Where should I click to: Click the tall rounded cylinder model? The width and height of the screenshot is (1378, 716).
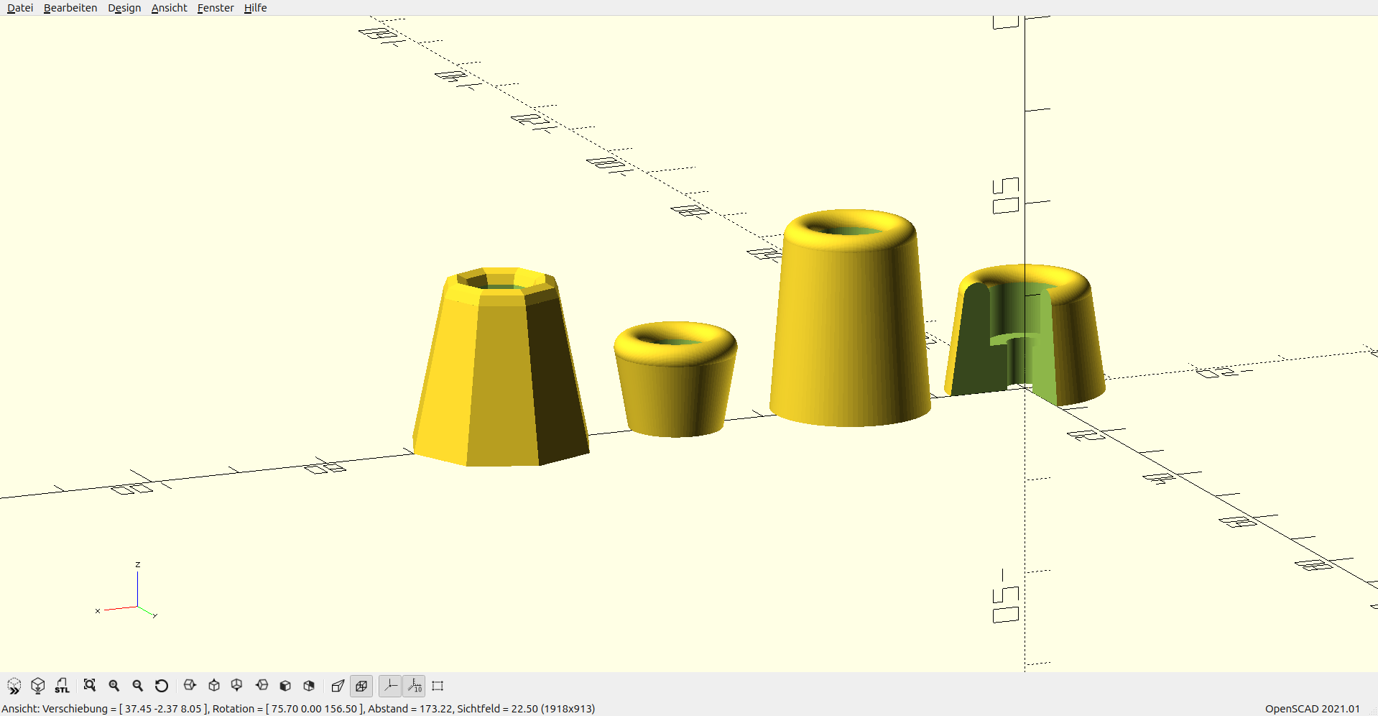tap(850, 318)
